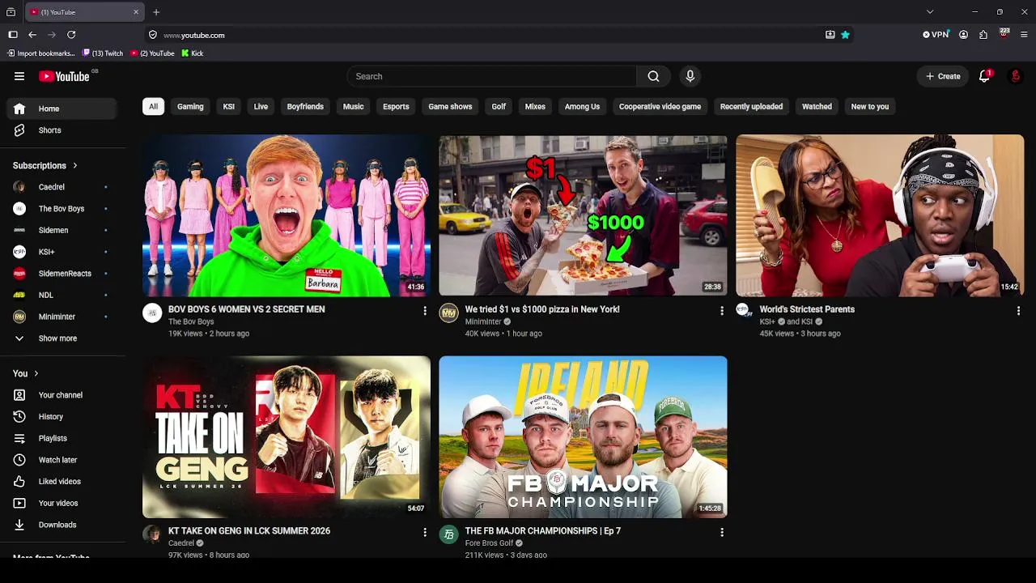Select the Mixes filter chip
1036x583 pixels.
(x=535, y=106)
